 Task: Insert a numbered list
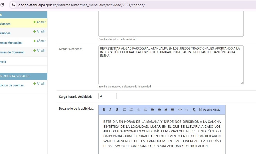click(125, 110)
